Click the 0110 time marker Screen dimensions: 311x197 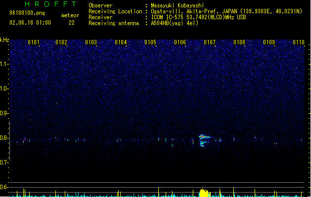click(299, 42)
